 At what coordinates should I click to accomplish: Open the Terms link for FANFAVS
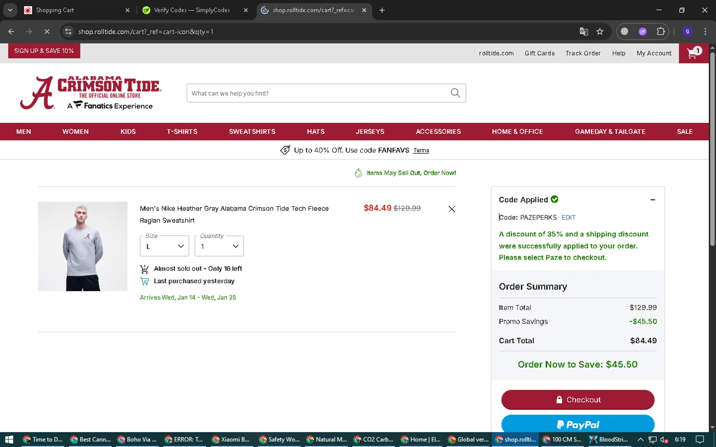click(421, 150)
